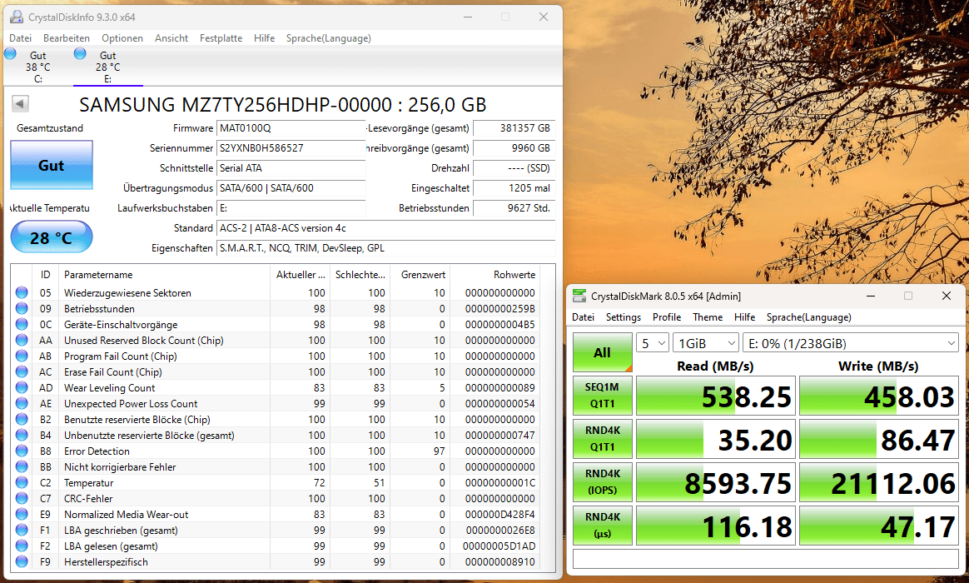Viewport: 969px width, 583px height.
Task: Open test size dropdown showing 1GiB
Action: point(706,343)
